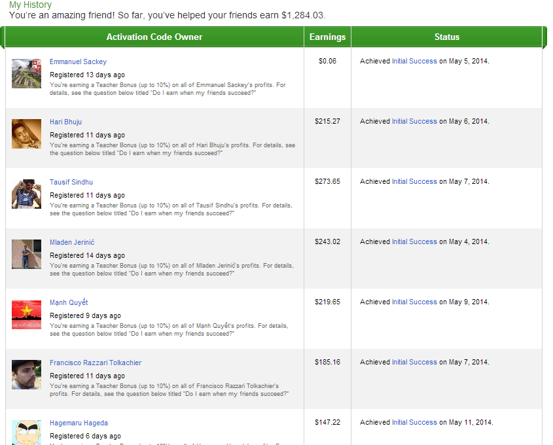Click the Activation Code Owner column header
This screenshot has height=445, width=553.
click(x=154, y=37)
